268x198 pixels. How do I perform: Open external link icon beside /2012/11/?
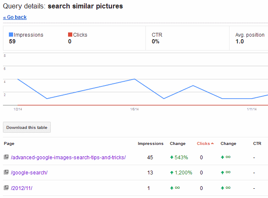[6, 188]
